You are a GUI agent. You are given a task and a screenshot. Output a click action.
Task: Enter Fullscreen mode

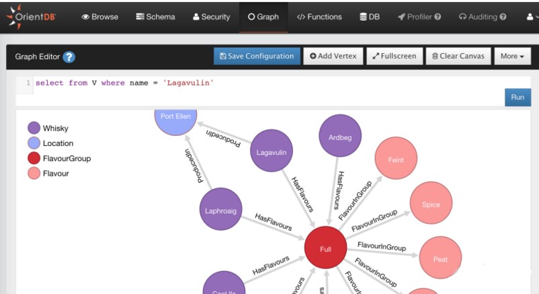tap(395, 56)
